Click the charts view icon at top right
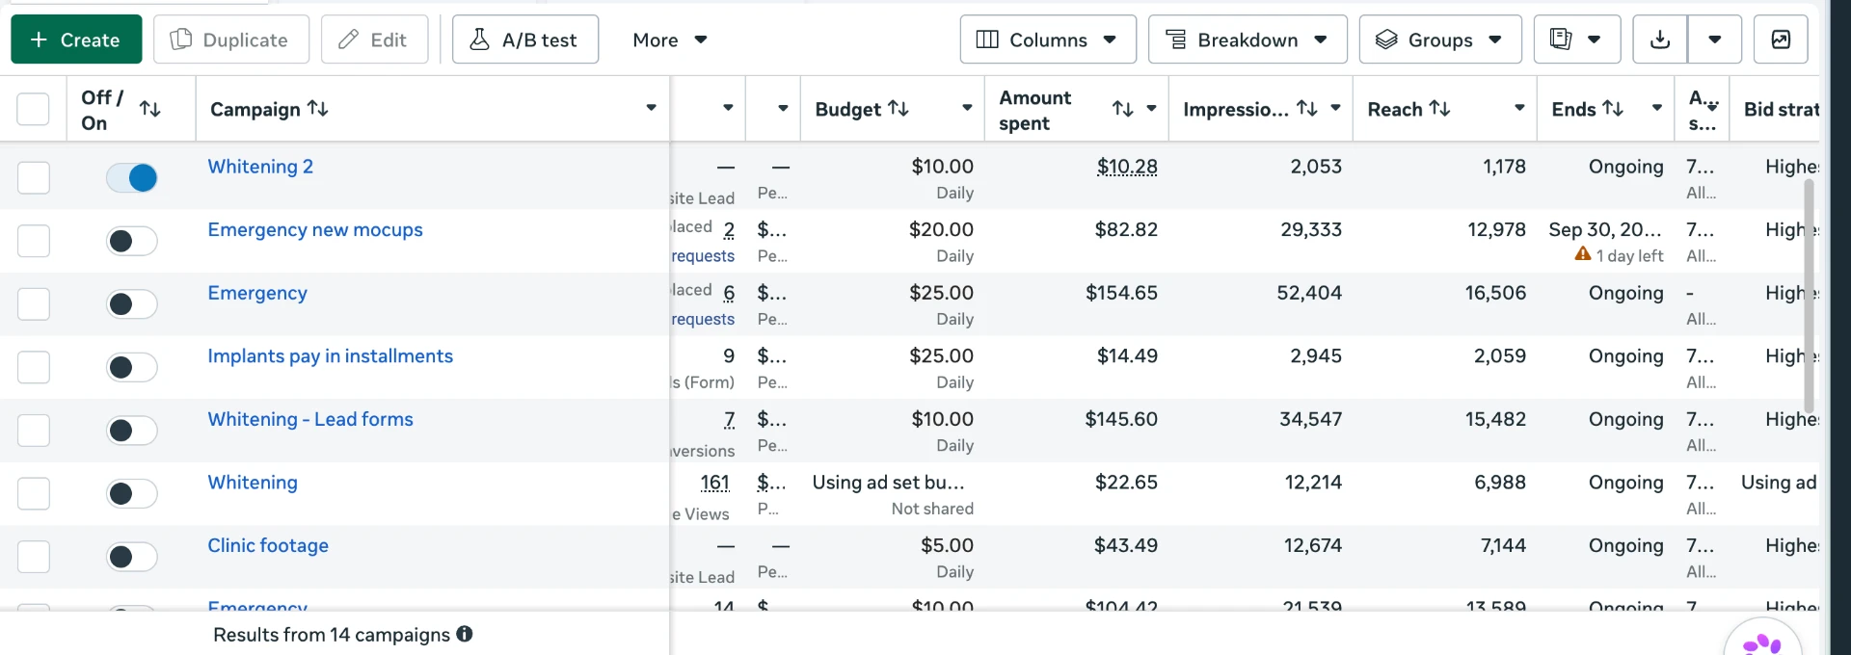The width and height of the screenshot is (1851, 655). pos(1781,39)
